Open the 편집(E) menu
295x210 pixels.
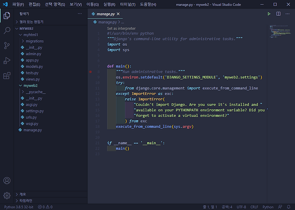pos(35,4)
